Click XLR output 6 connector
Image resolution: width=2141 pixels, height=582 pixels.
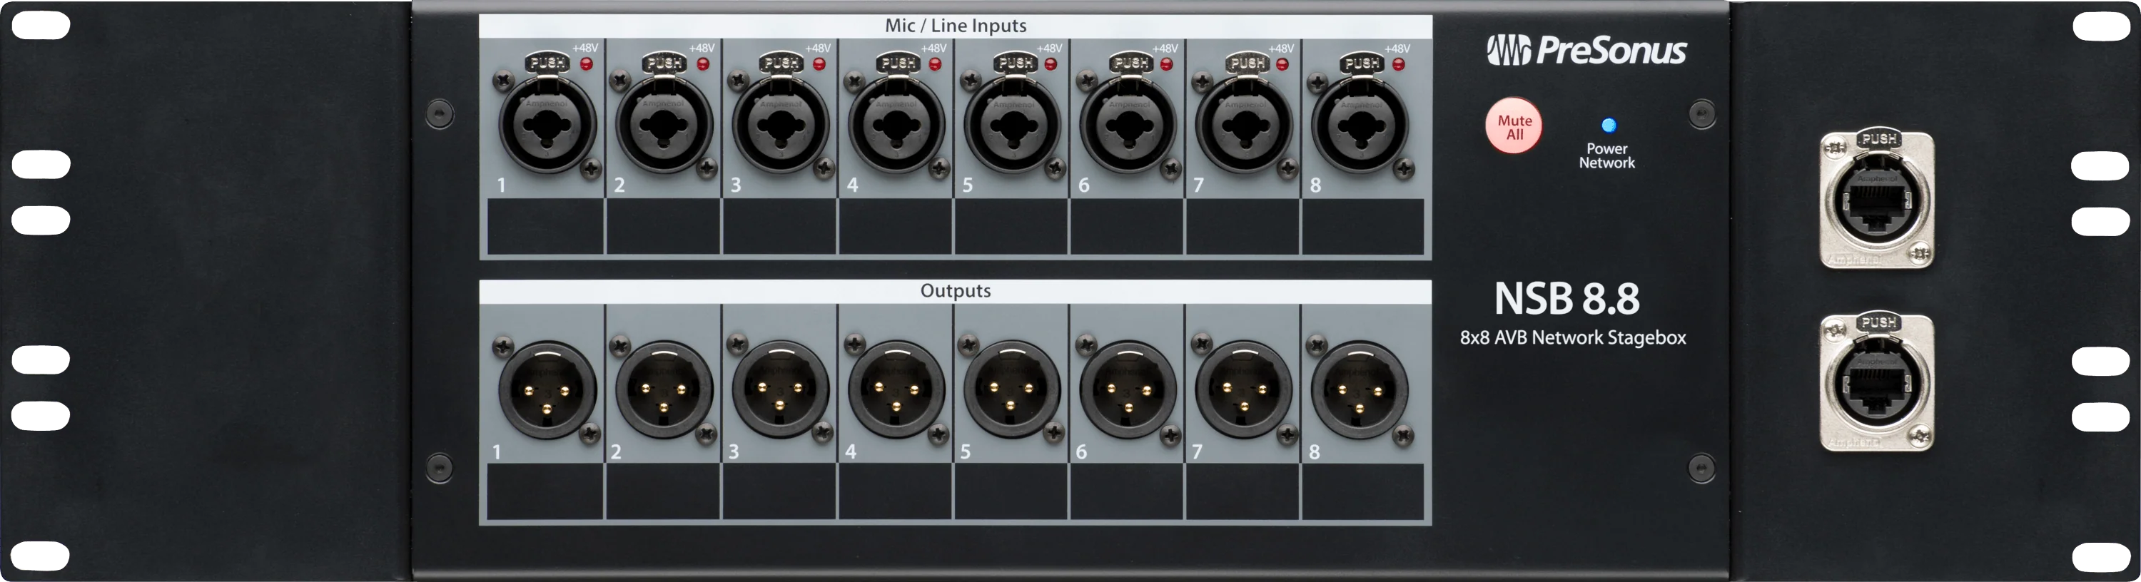tap(1128, 389)
